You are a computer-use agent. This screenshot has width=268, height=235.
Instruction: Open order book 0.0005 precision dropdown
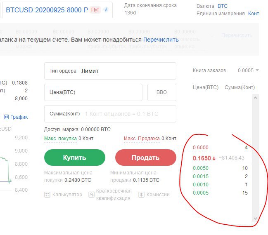(x=248, y=70)
